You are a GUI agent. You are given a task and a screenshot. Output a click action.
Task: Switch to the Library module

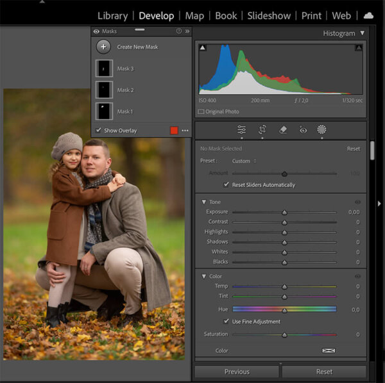coord(114,15)
